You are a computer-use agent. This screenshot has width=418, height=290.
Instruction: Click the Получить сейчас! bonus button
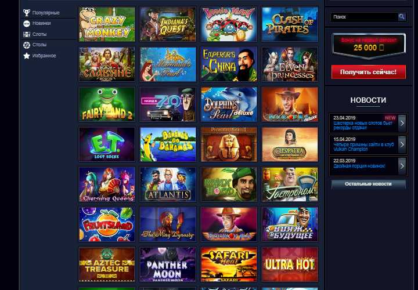[369, 72]
